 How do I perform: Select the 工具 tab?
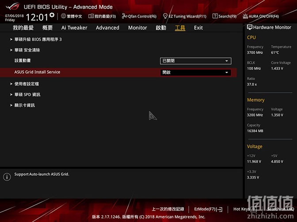point(180,28)
